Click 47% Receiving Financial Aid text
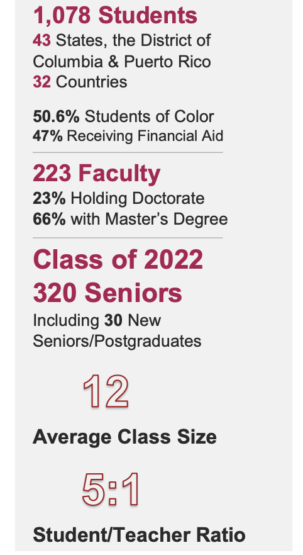Viewport: 303px width, 555px height. tap(128, 136)
